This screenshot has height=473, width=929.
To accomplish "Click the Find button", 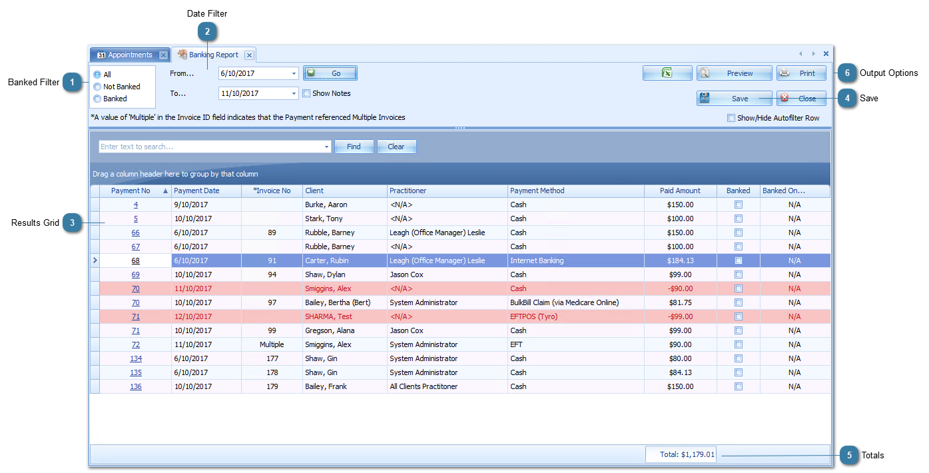I will click(354, 147).
